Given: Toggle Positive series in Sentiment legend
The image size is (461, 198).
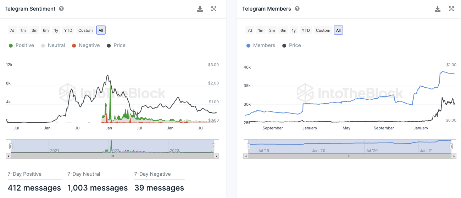Looking at the screenshot, I should point(21,45).
